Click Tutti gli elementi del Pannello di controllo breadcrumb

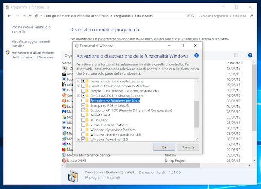coord(76,16)
